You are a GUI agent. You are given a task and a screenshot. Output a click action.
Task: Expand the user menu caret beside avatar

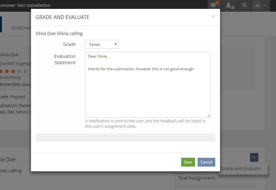pos(266,5)
